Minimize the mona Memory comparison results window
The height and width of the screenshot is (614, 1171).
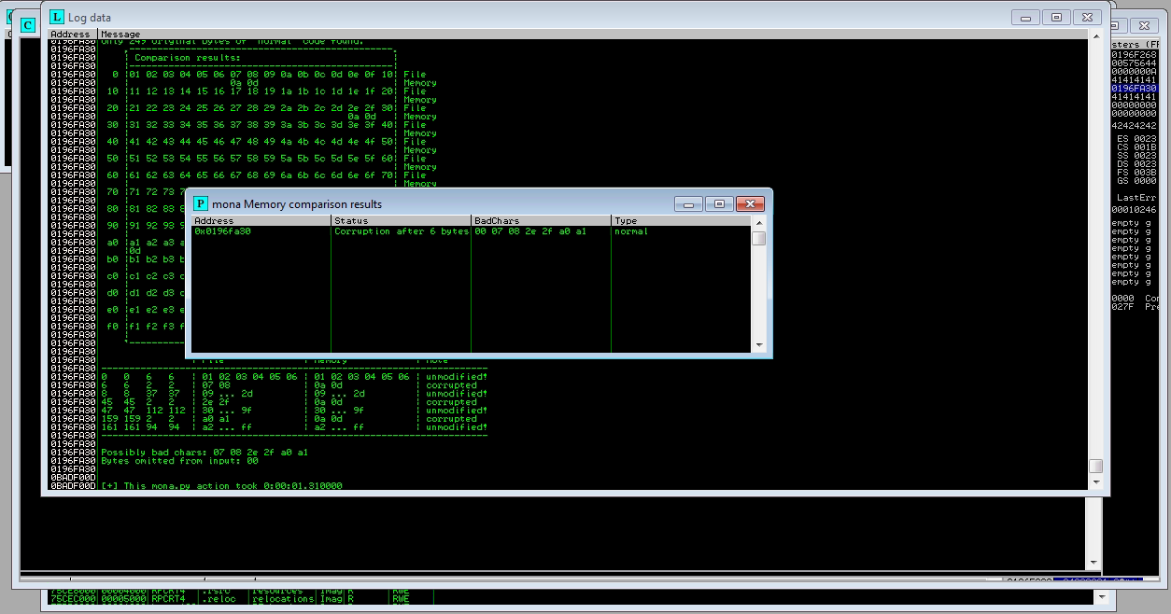[x=689, y=203]
